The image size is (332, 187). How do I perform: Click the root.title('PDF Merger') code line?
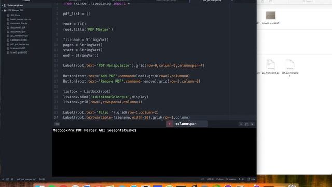(88, 29)
